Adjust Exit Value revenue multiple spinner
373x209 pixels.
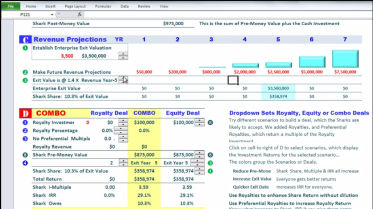(123, 80)
